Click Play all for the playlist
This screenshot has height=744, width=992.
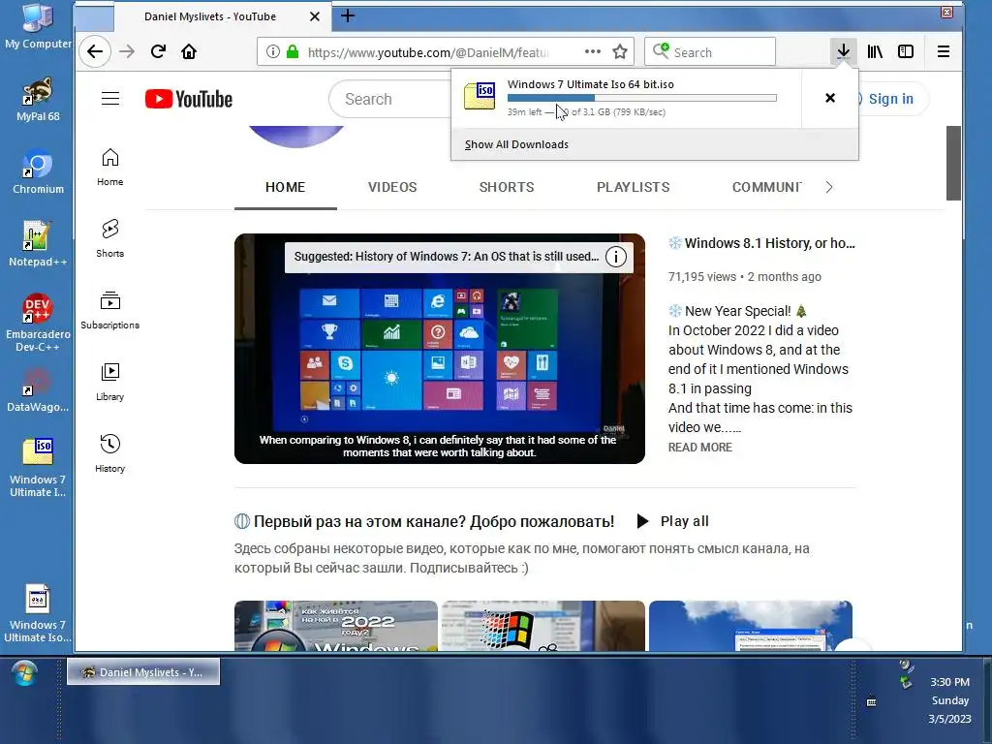pos(672,521)
